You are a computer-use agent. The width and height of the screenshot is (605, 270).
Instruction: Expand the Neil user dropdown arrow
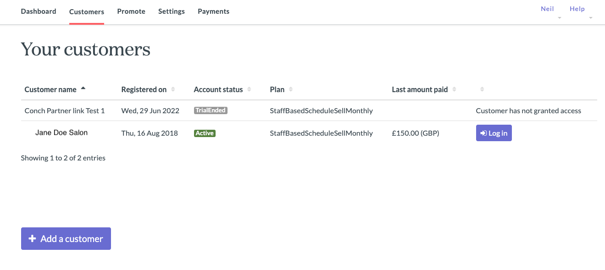pos(560,18)
